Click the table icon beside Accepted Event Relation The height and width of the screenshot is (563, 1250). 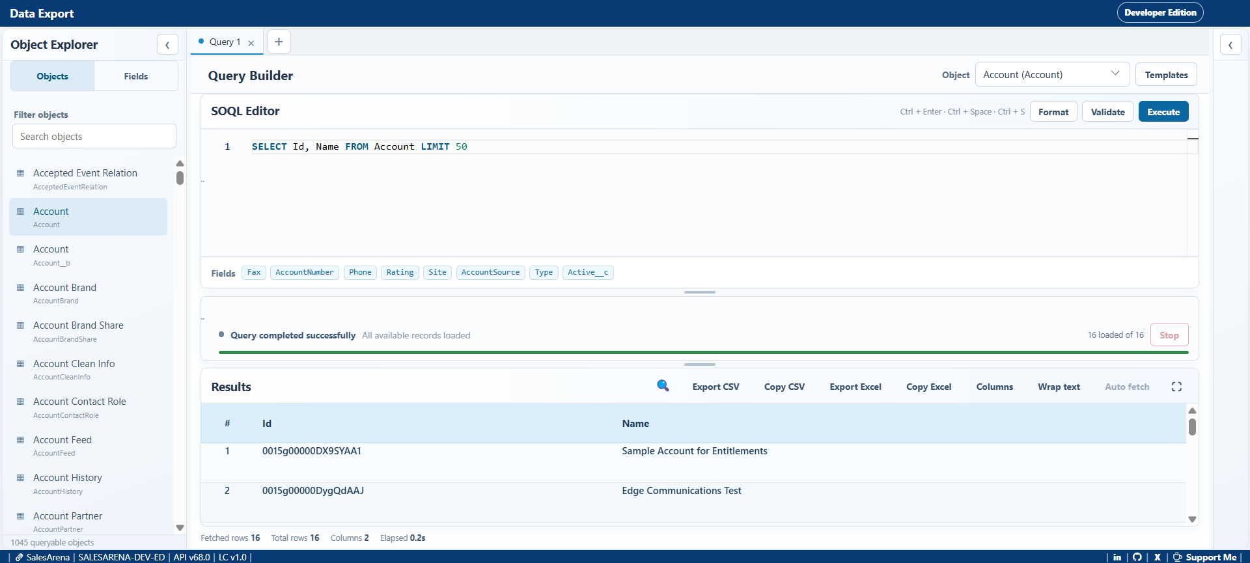click(20, 173)
